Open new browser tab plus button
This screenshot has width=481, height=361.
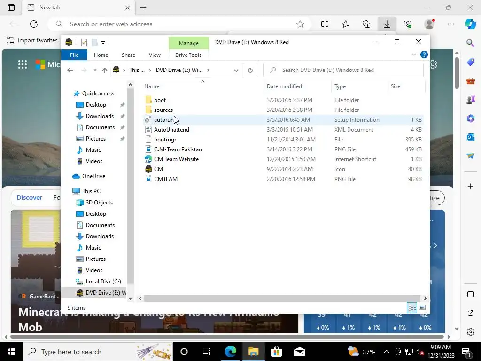[x=143, y=8]
